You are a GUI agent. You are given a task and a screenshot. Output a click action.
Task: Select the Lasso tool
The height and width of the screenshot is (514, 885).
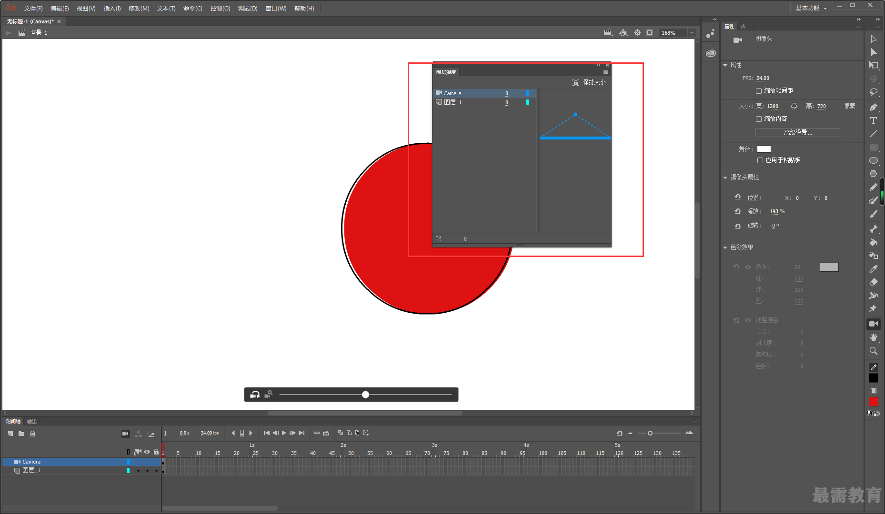tap(873, 92)
